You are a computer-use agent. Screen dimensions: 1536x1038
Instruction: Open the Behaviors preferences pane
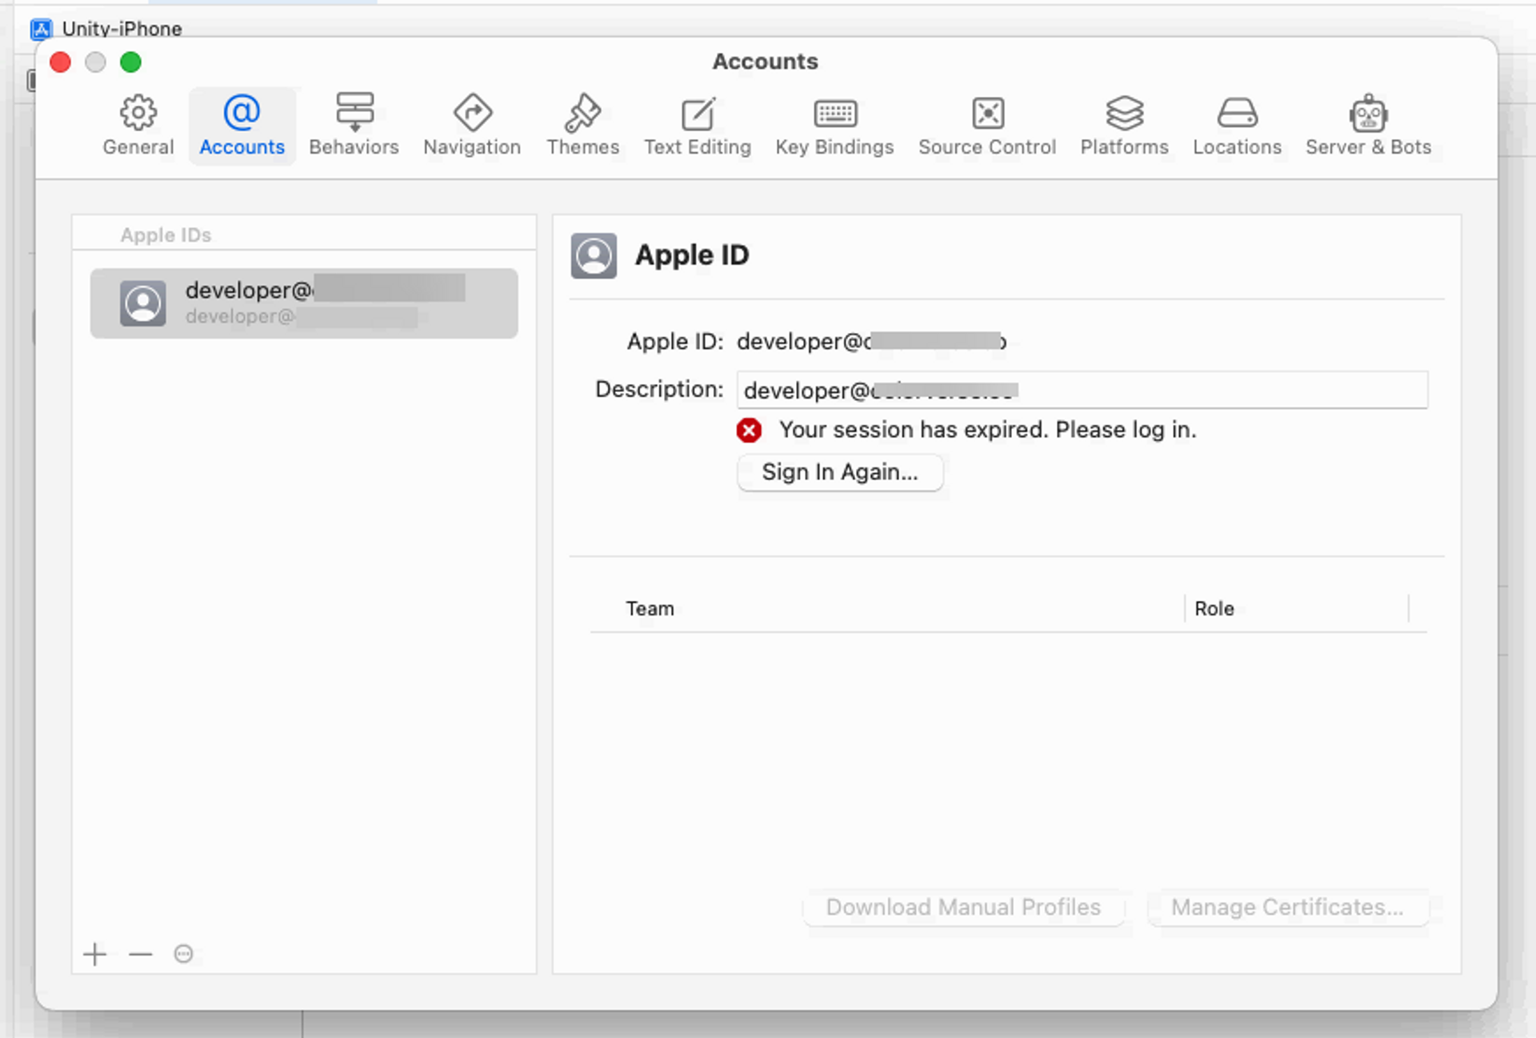click(354, 126)
